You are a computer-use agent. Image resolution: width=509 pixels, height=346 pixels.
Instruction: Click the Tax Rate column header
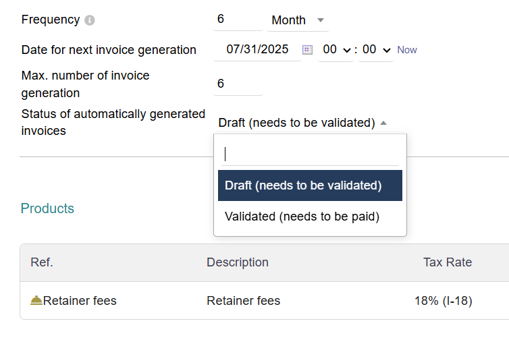[447, 262]
